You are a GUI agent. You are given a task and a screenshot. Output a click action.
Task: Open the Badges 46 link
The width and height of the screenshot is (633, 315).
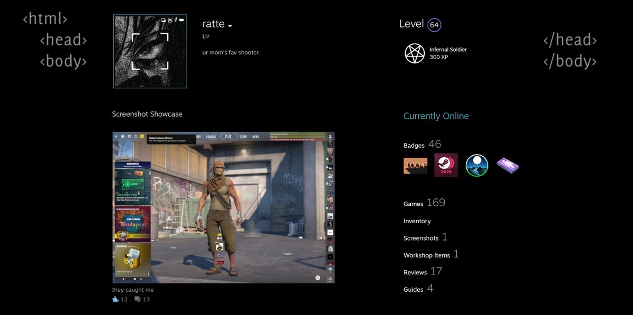pyautogui.click(x=423, y=145)
